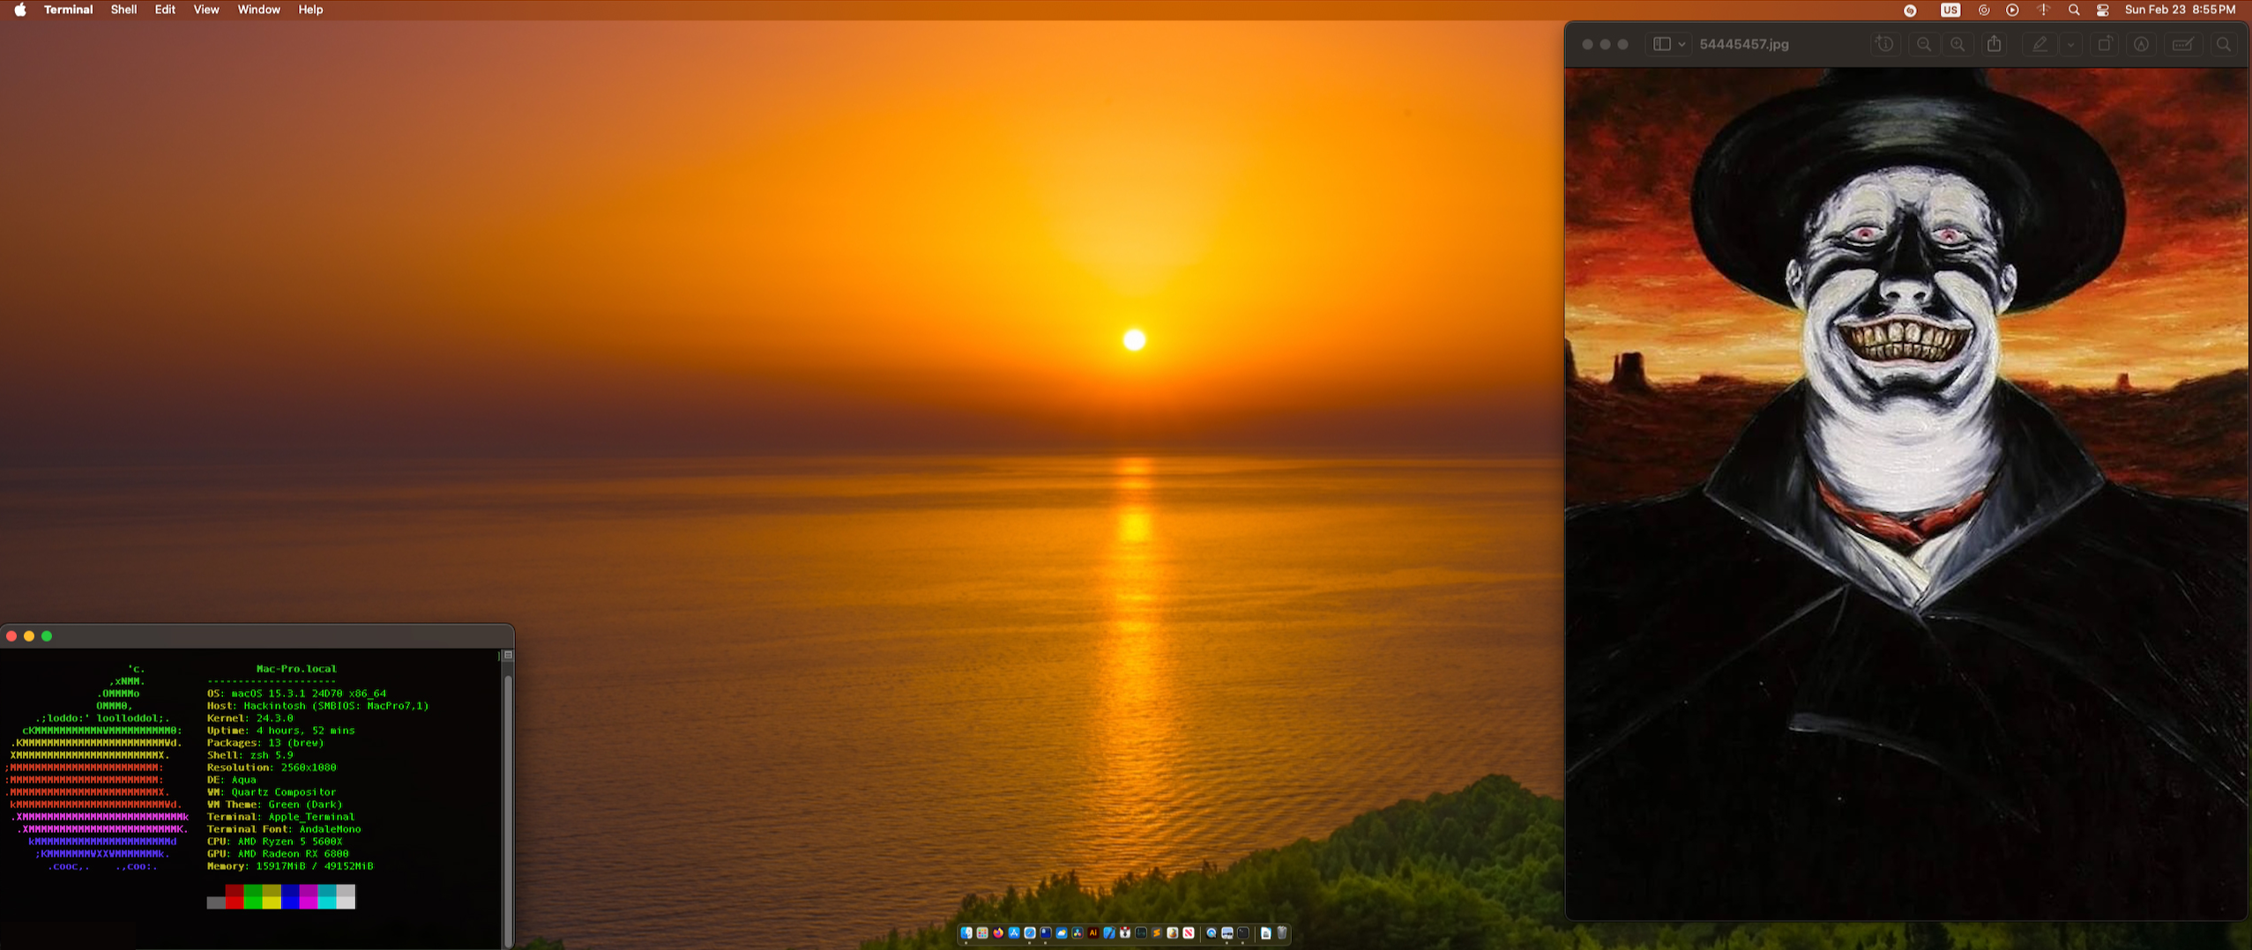Toggle the Preview sidebar view button
Screen dimensions: 2252x950
[x=1661, y=44]
